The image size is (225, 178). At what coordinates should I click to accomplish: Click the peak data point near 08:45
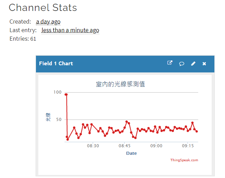point(127,122)
